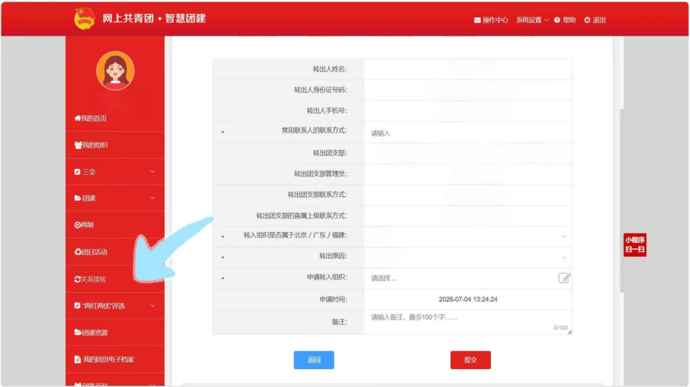690x387 pixels.
Task: Click the 退出 power icon
Action: (587, 20)
